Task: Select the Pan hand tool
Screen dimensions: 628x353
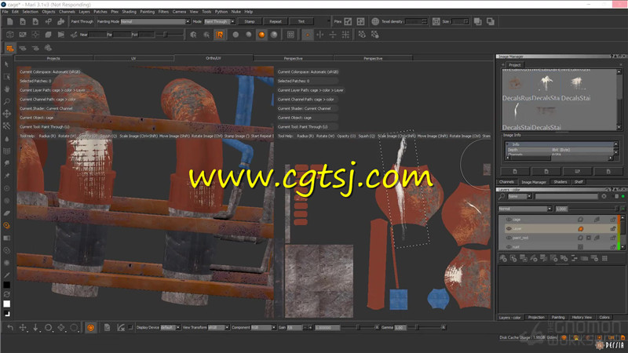Action: (x=7, y=89)
